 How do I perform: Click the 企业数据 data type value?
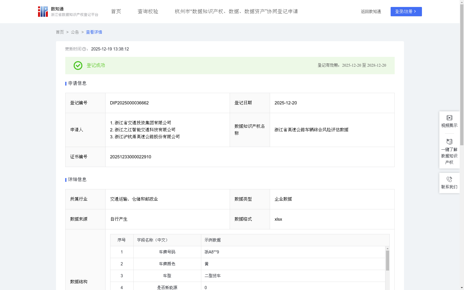283,199
